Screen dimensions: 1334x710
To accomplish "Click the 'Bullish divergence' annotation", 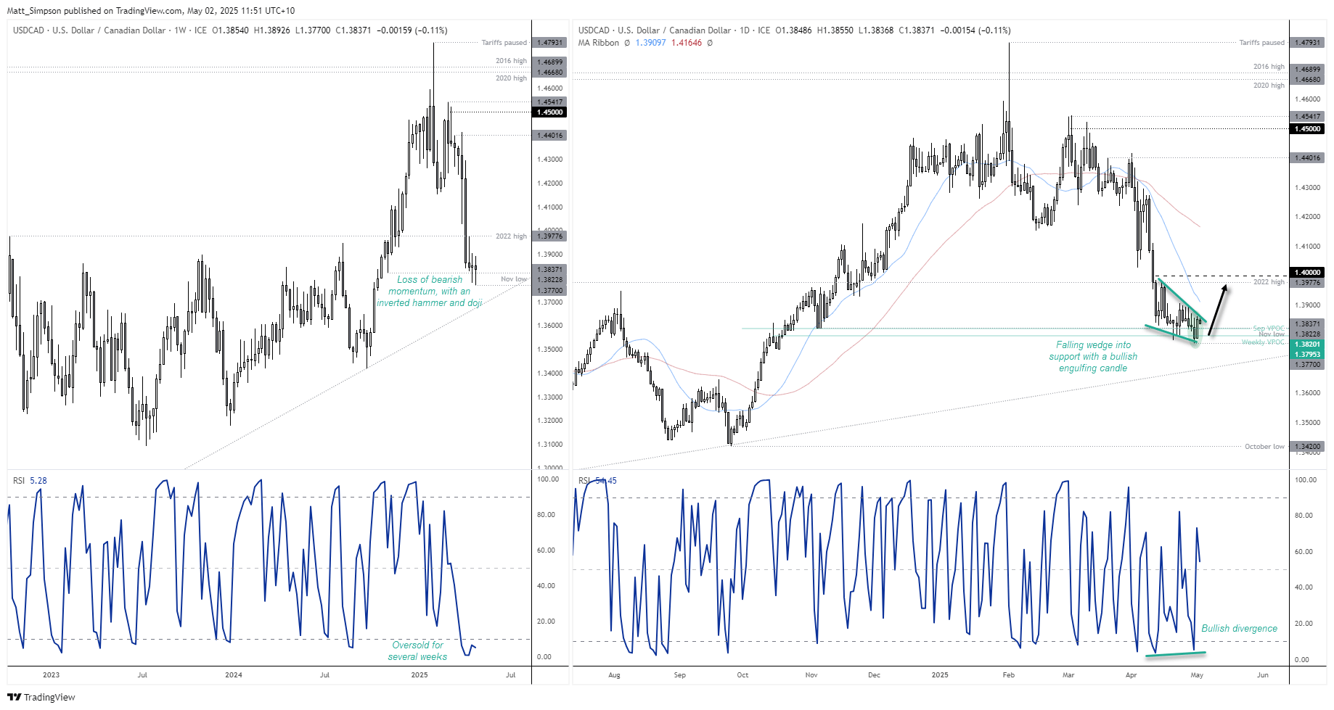I will [1239, 628].
